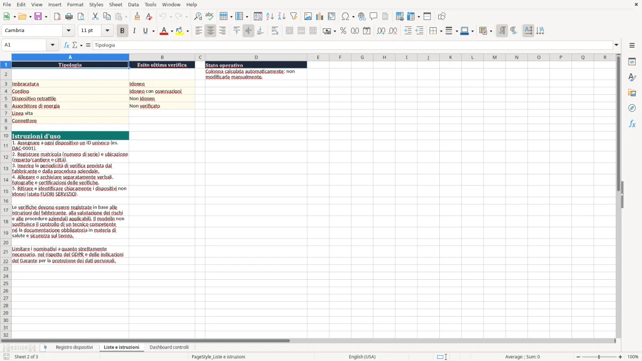This screenshot has height=361, width=642.
Task: Click the Print icon
Action: coord(69,17)
